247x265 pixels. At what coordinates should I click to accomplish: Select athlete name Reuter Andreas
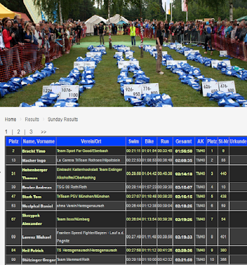click(37, 187)
